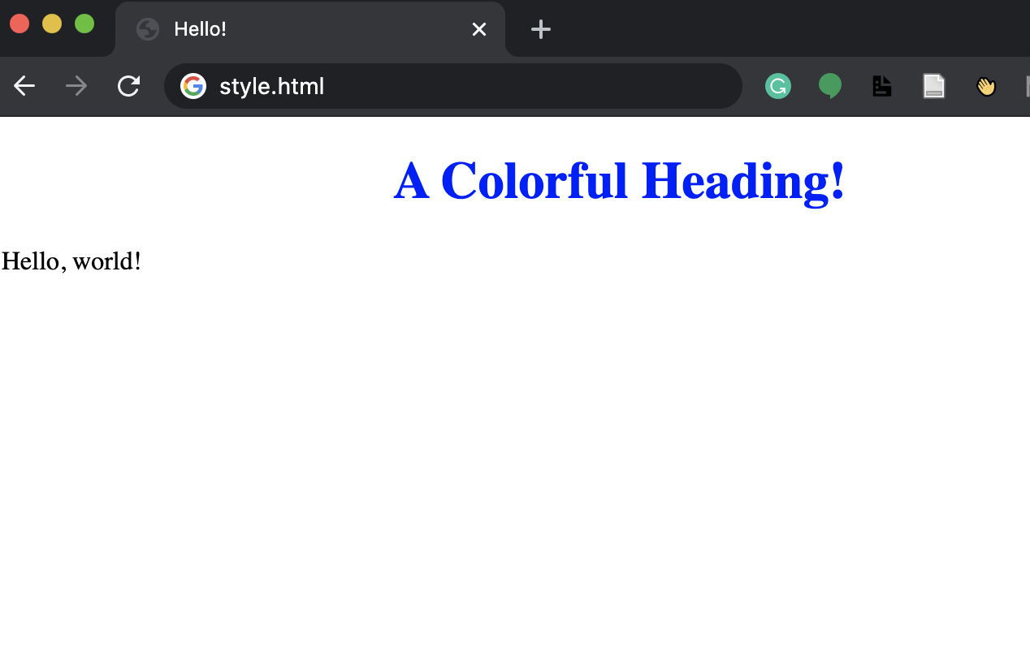Close the Hello! tab

(x=478, y=29)
